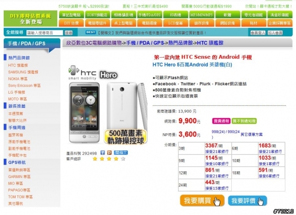Click the 500萬畫素 軌跡操控球 badge

pos(125,137)
